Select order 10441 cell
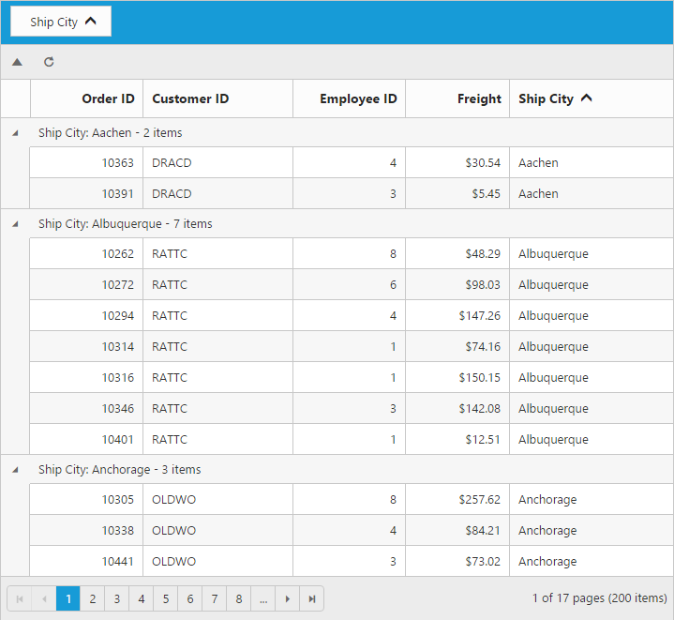This screenshot has width=674, height=620. coord(86,562)
